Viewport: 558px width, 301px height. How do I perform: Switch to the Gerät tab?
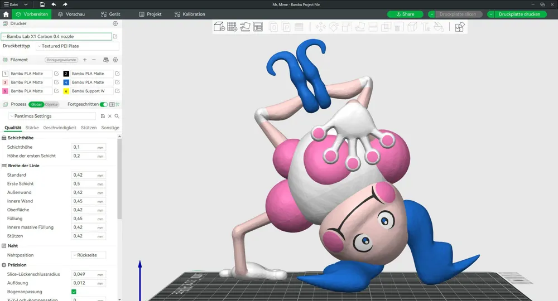110,14
